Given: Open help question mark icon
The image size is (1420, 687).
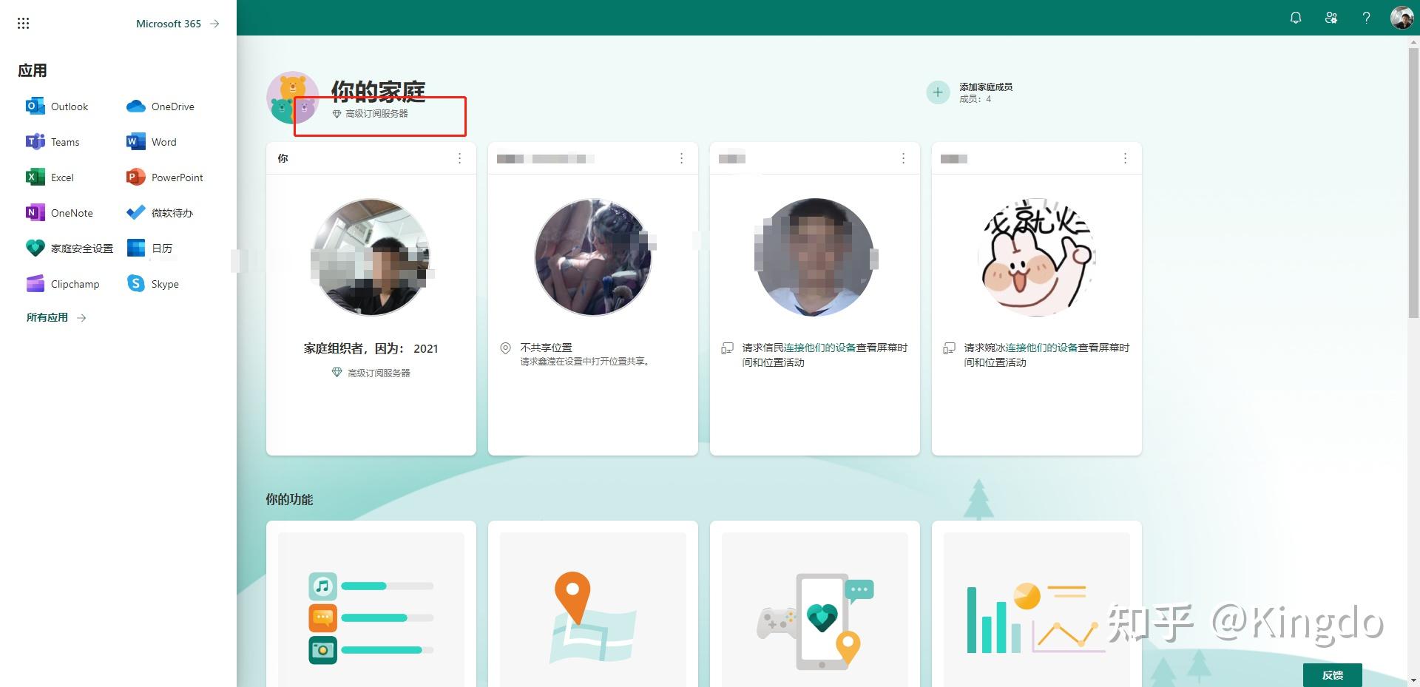Looking at the screenshot, I should (x=1366, y=18).
